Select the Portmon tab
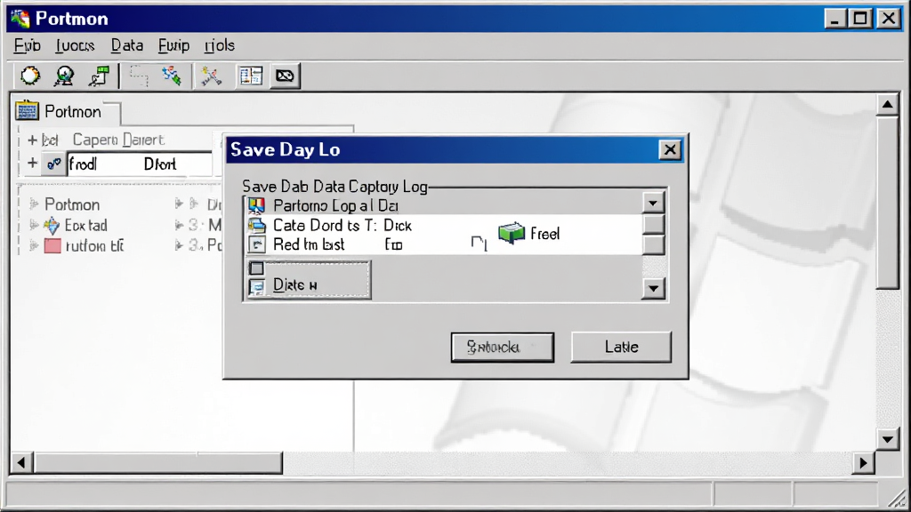Viewport: 911px width, 512px height. coord(67,111)
